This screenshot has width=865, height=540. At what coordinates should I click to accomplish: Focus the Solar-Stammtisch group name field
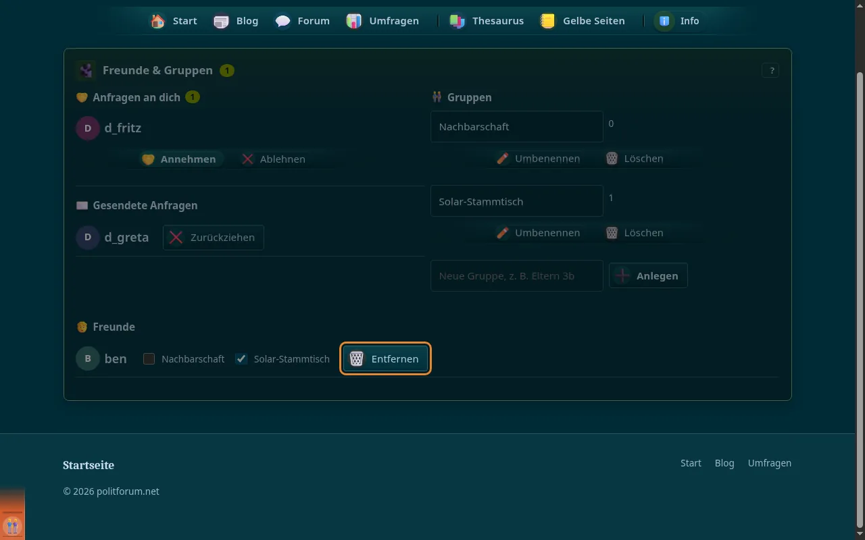517,201
